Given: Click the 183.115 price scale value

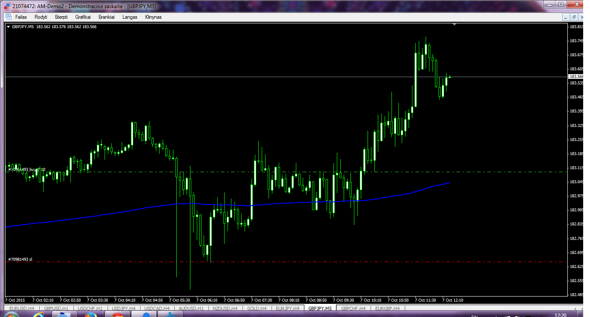Looking at the screenshot, I should [x=576, y=167].
